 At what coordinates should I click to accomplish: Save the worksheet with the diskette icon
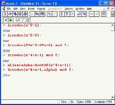20,14
